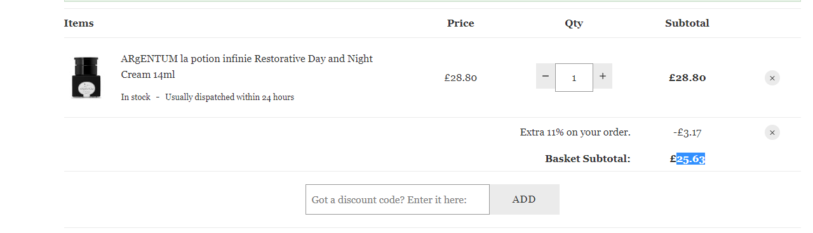
Task: Select the Qty column header
Action: pos(574,23)
